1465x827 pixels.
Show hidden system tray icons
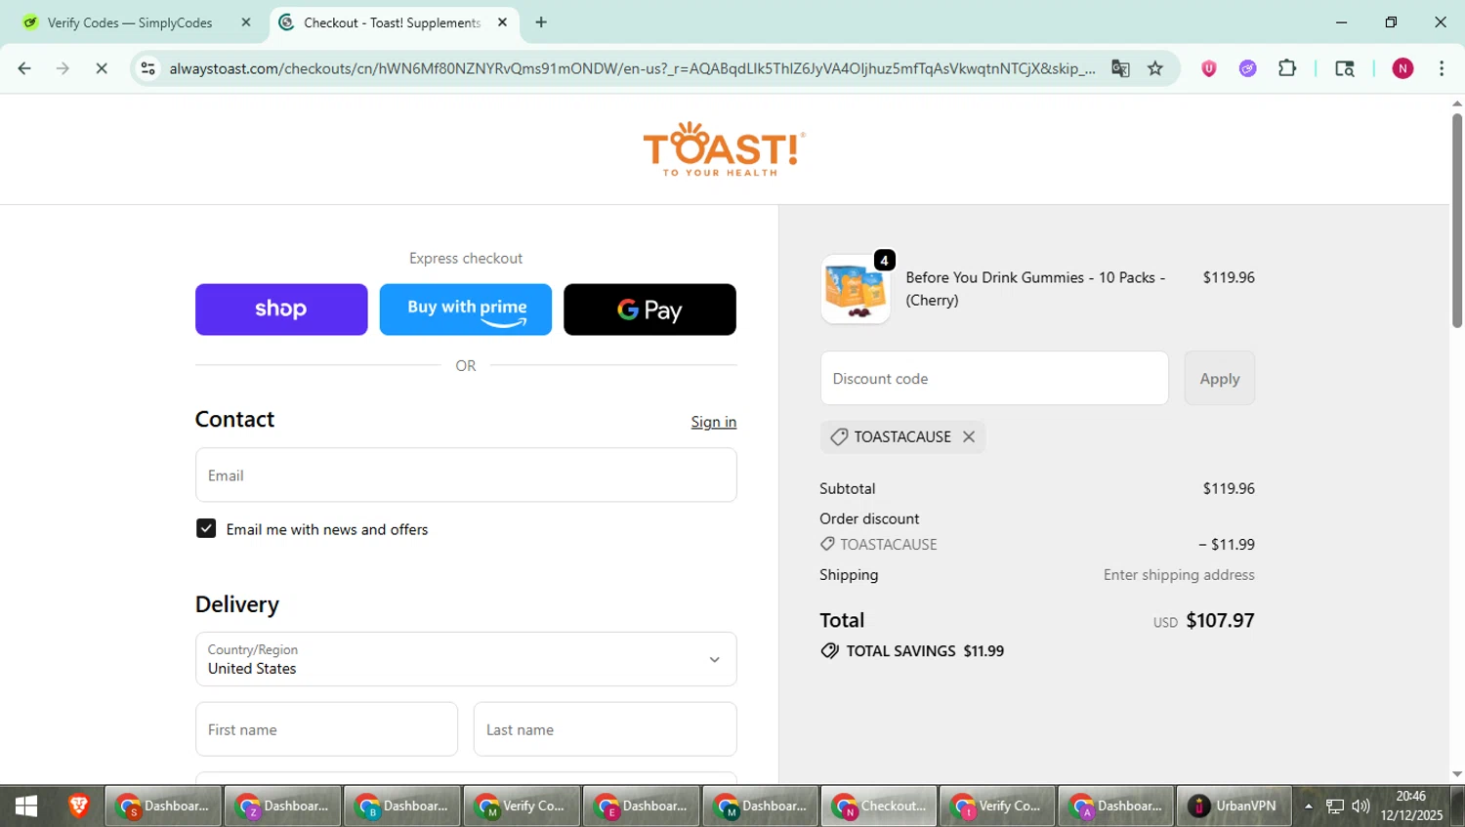[1309, 806]
